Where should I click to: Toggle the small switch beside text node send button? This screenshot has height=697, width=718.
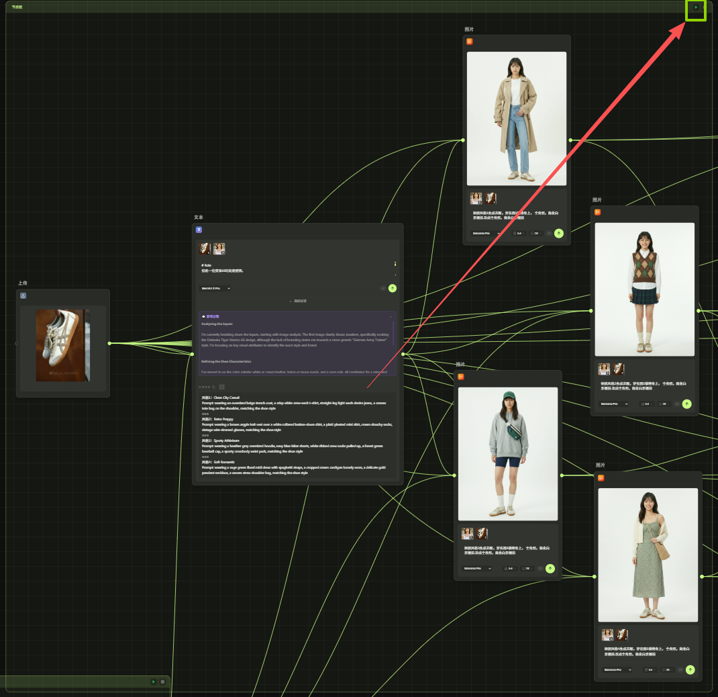(x=383, y=288)
